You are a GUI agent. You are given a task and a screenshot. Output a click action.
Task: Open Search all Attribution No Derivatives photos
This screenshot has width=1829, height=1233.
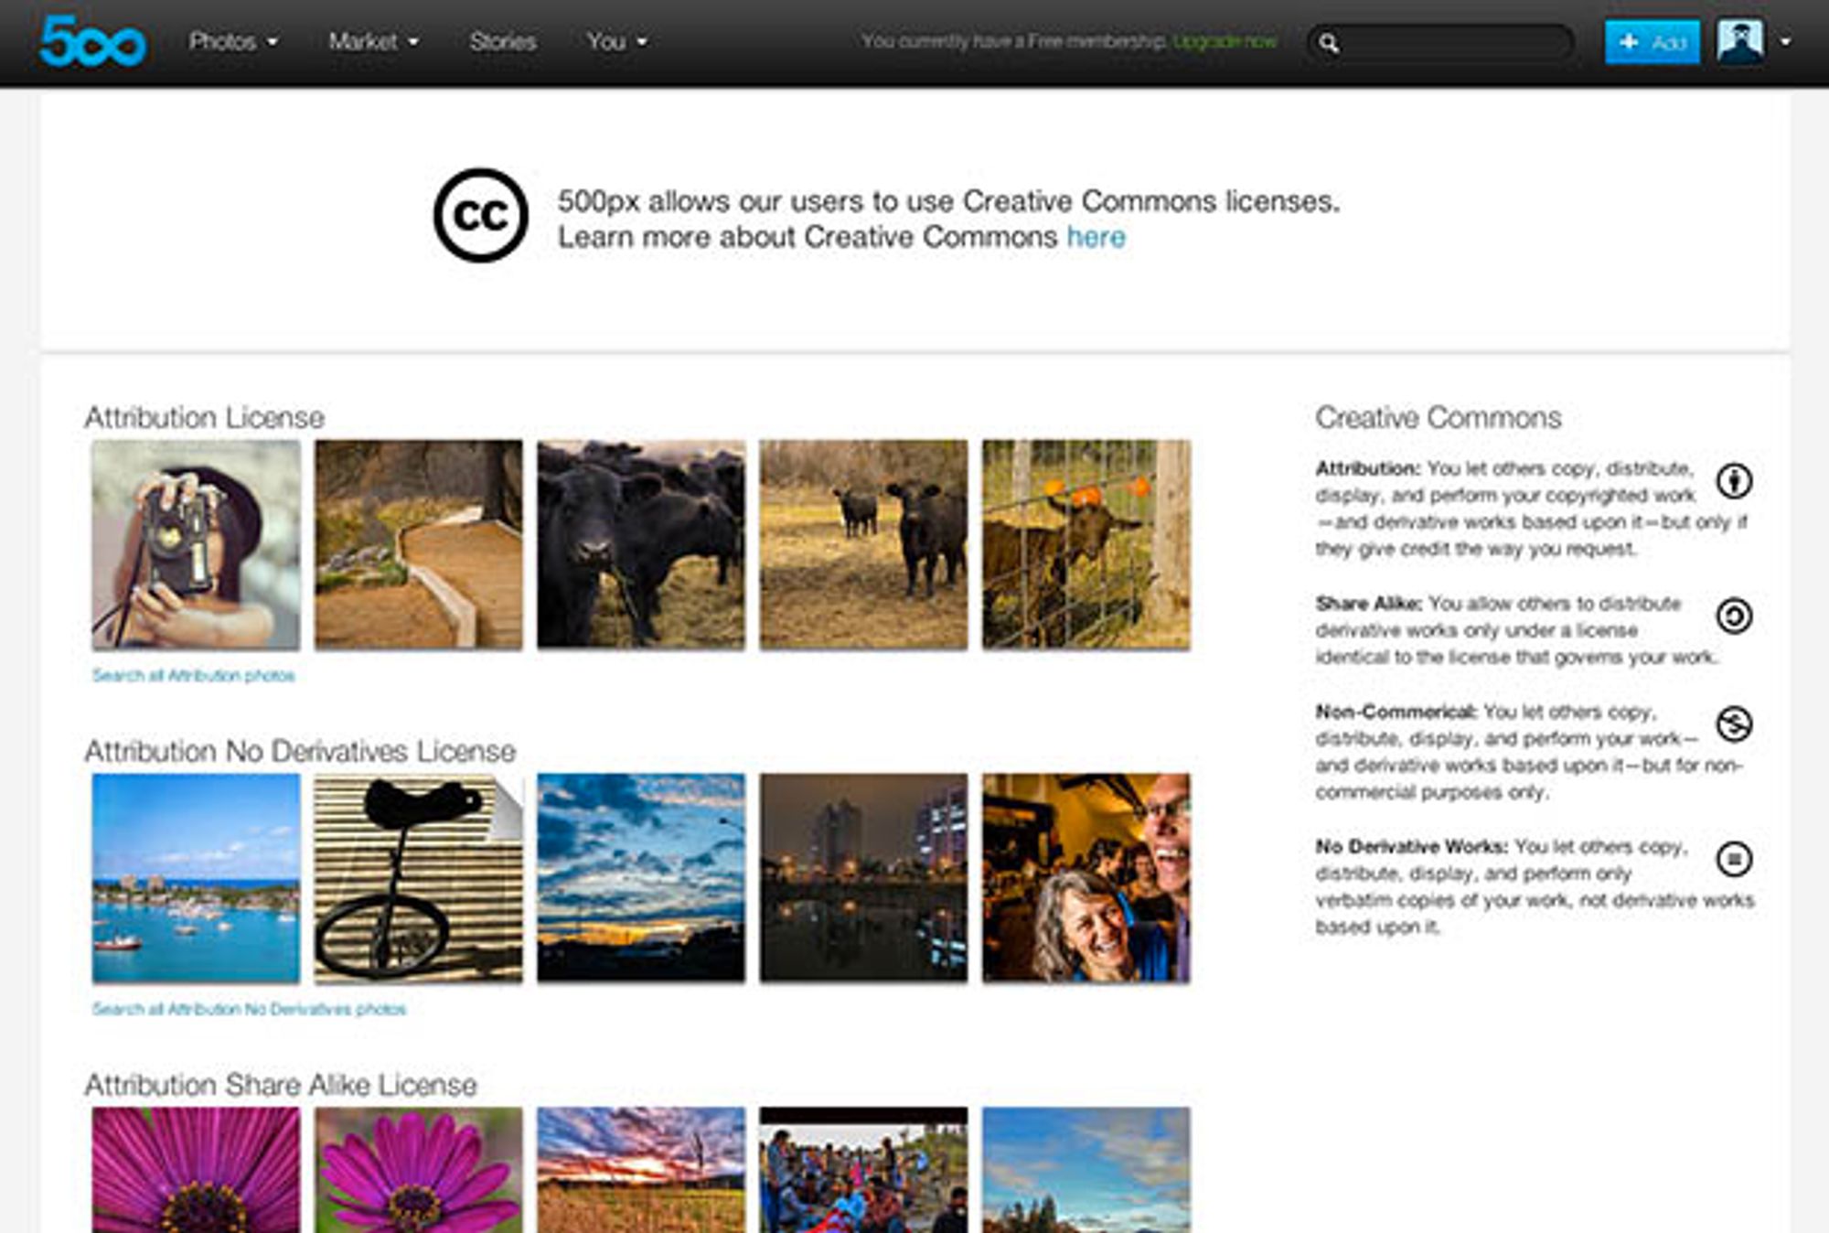click(249, 1009)
